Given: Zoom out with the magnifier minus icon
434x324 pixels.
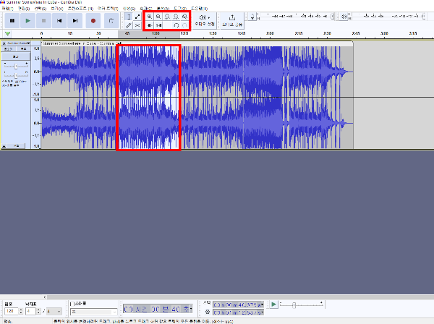Looking at the screenshot, I should (x=158, y=17).
